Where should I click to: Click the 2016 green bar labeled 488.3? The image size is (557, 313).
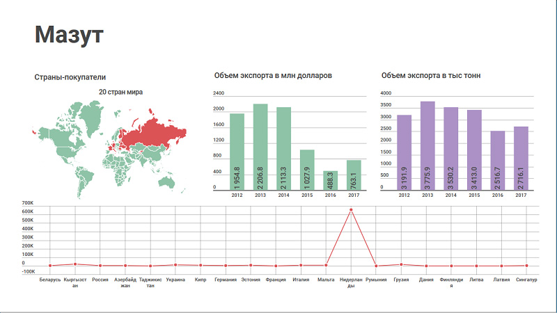[330, 181]
